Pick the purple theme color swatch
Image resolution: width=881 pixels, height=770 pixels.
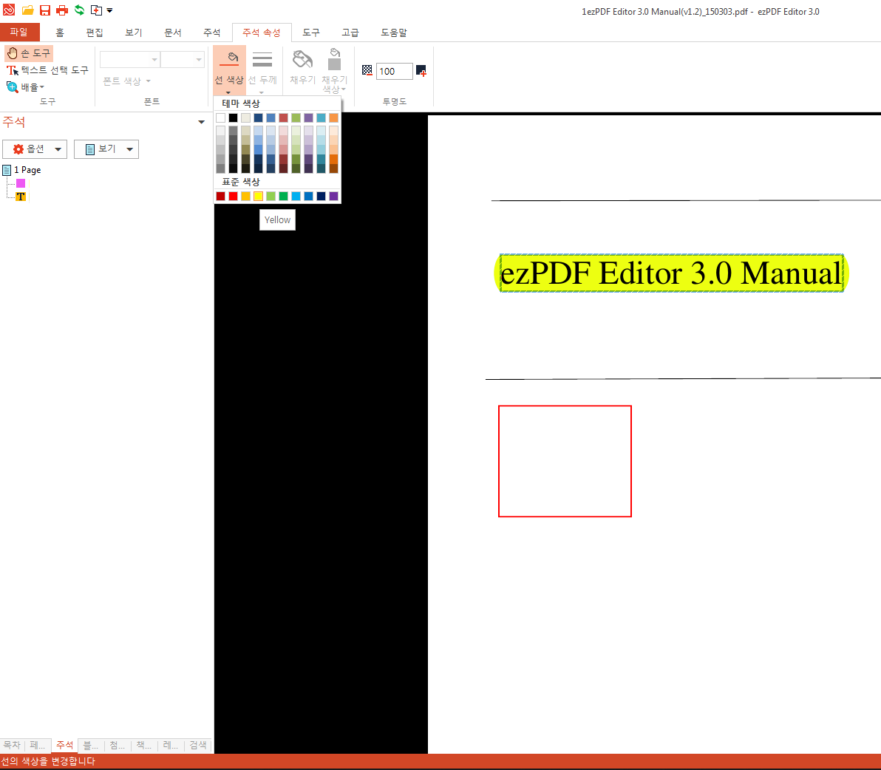[308, 118]
